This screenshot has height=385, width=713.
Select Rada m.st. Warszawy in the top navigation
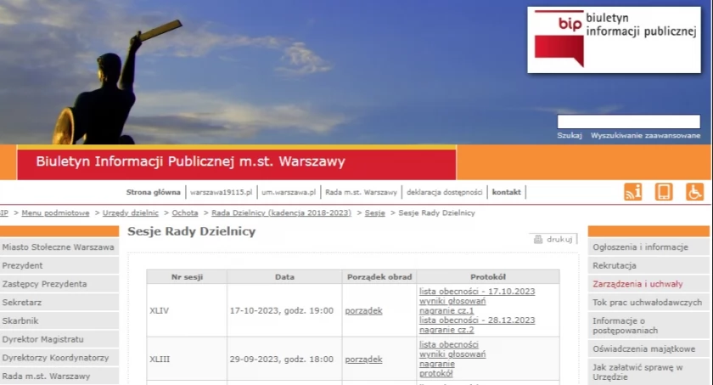tap(361, 192)
